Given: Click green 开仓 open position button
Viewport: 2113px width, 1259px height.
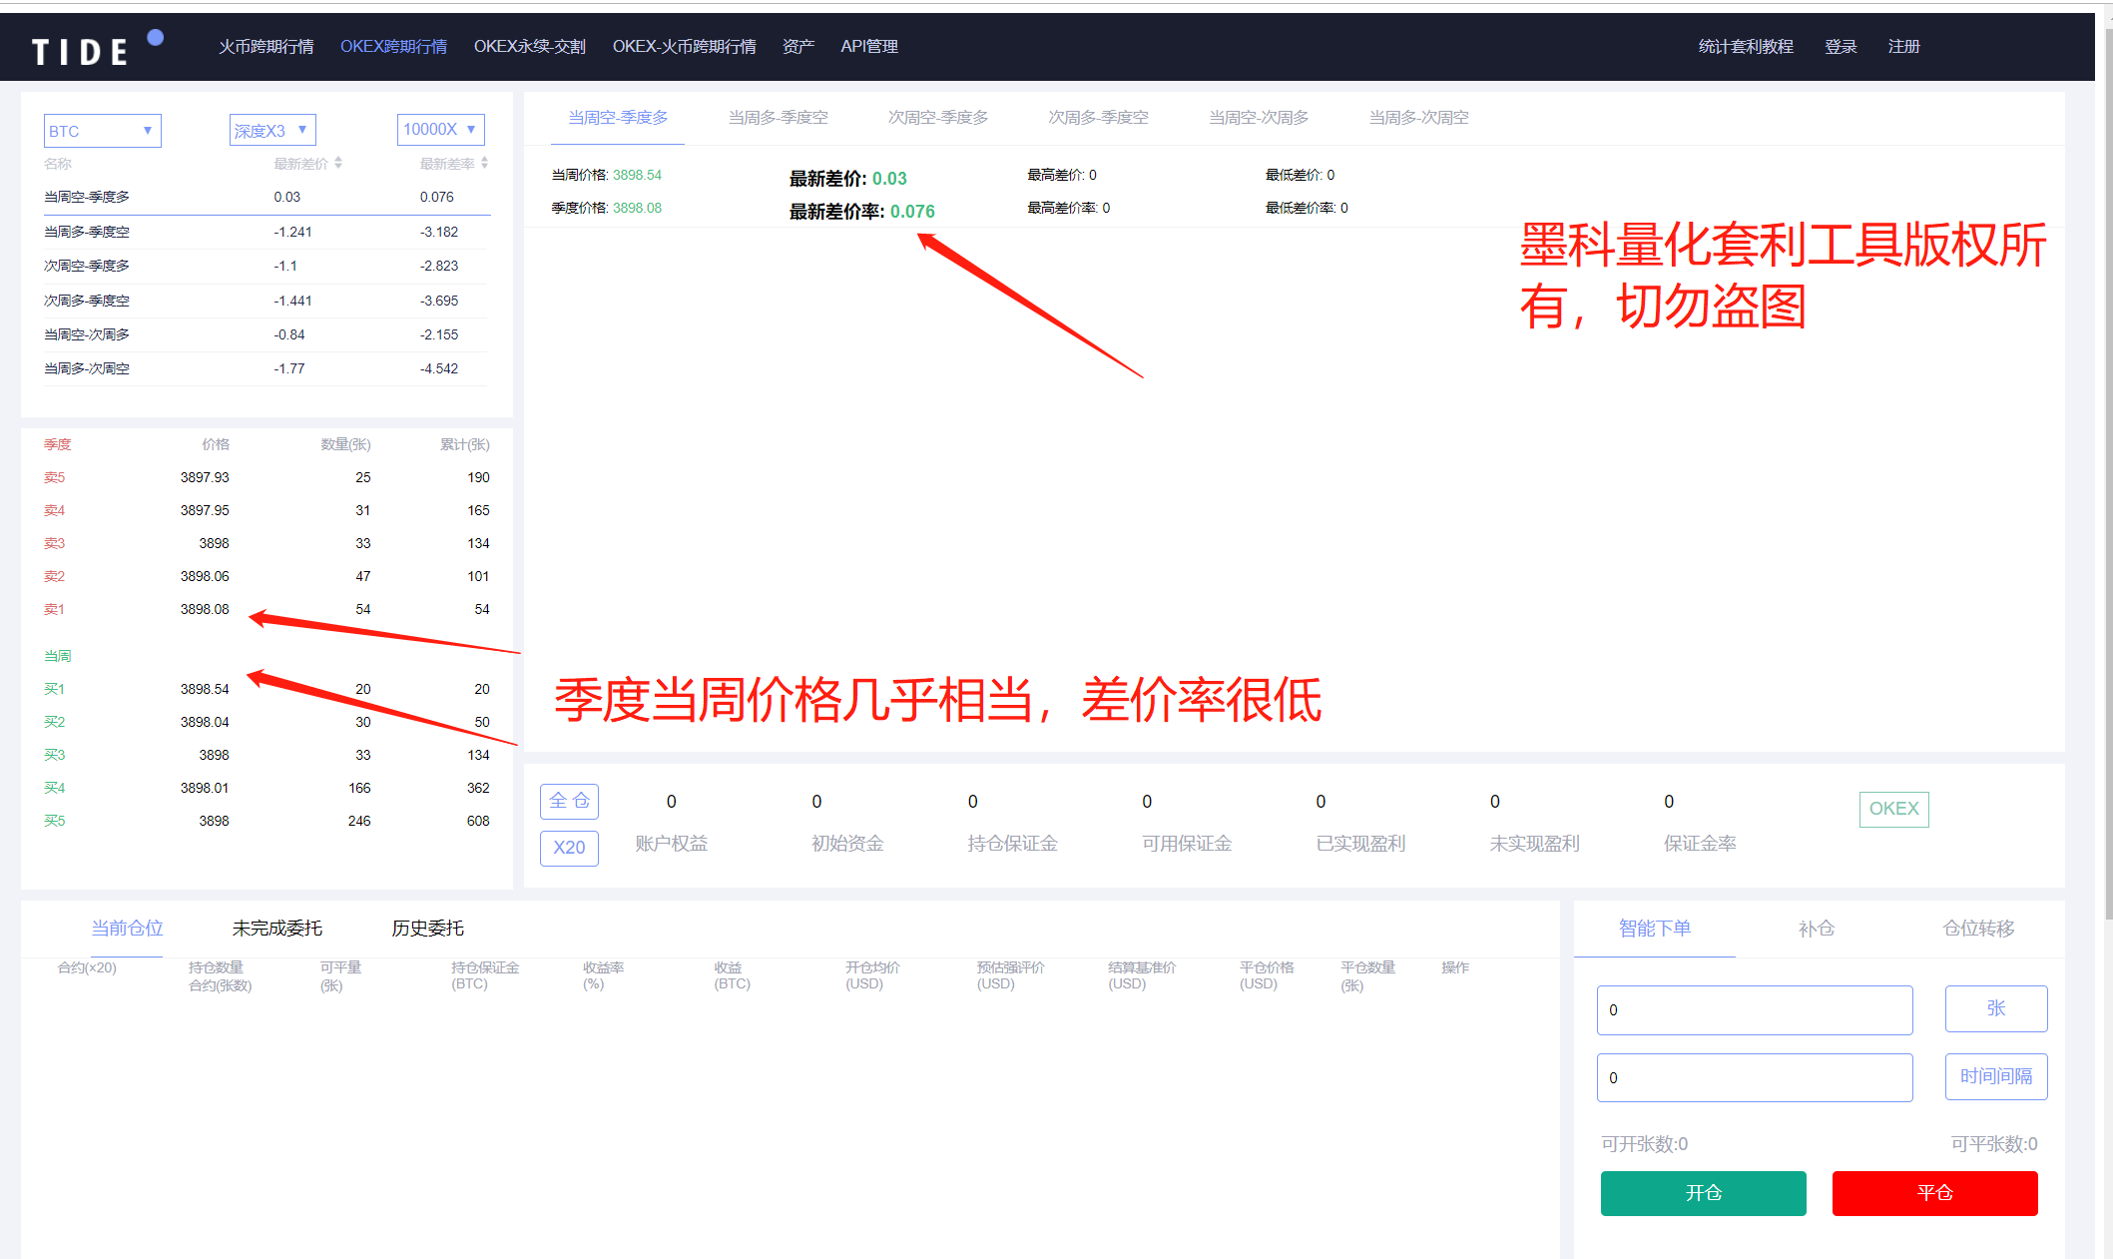Looking at the screenshot, I should pos(1703,1193).
